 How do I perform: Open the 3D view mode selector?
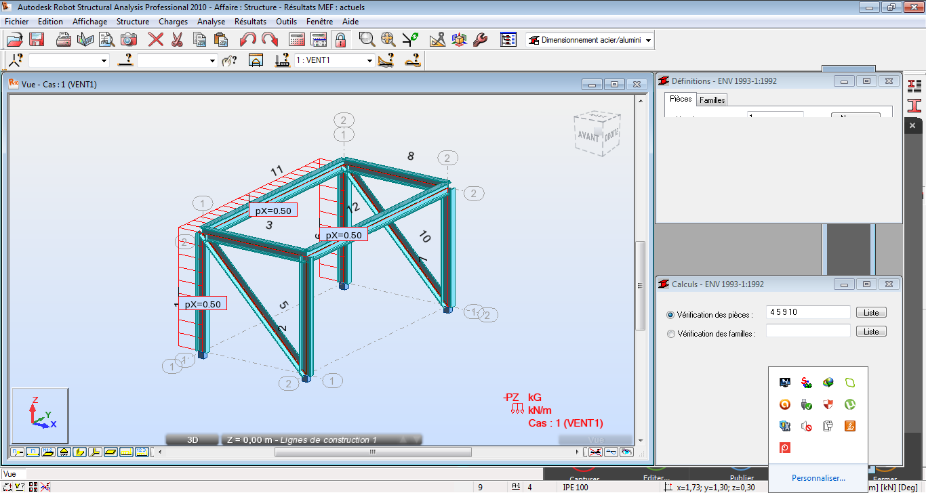click(x=193, y=440)
